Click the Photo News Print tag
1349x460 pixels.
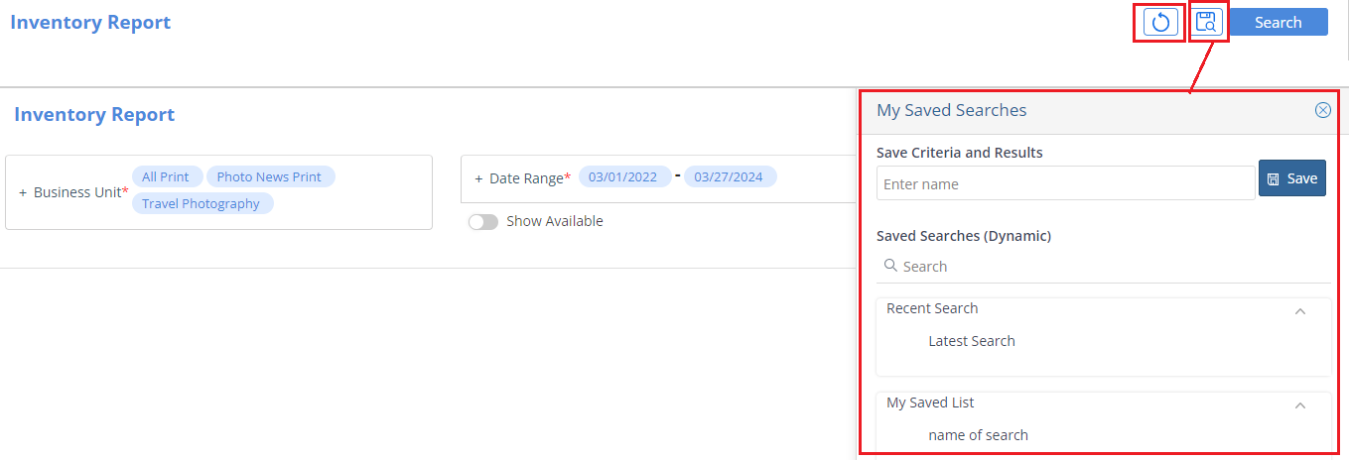[x=269, y=176]
